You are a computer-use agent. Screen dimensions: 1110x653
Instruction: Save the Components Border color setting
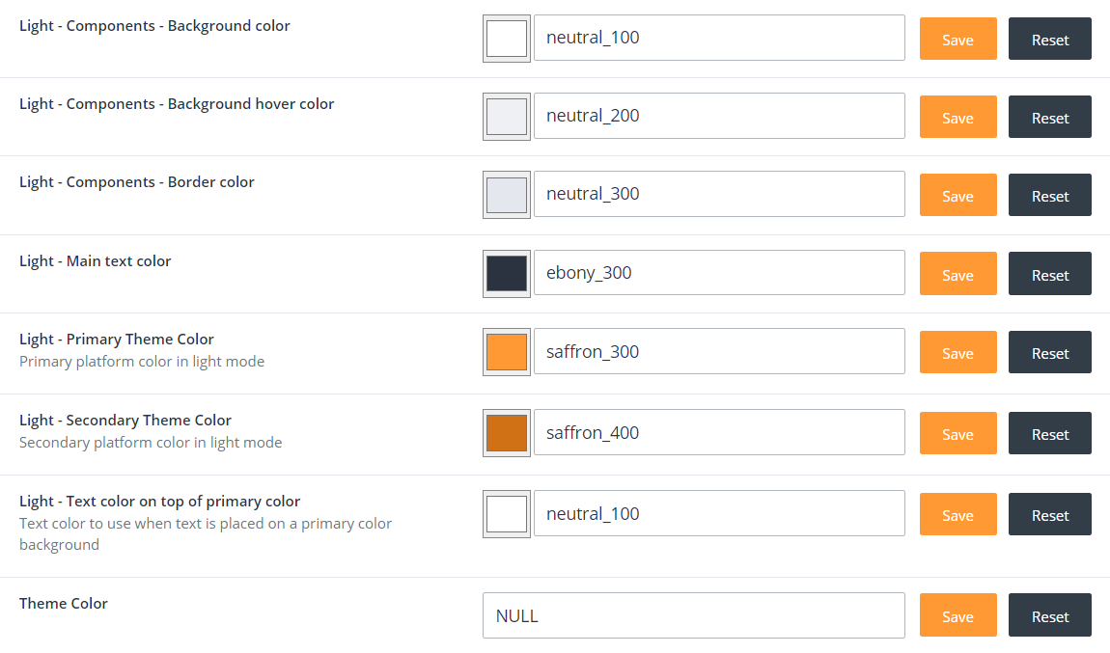957,196
